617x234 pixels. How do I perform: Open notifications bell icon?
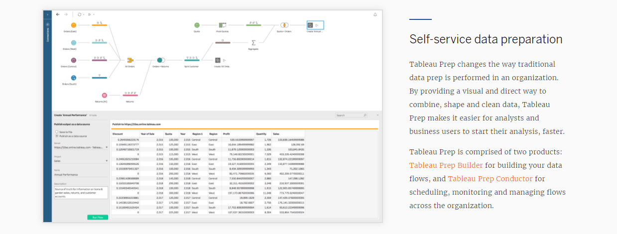pos(375,14)
